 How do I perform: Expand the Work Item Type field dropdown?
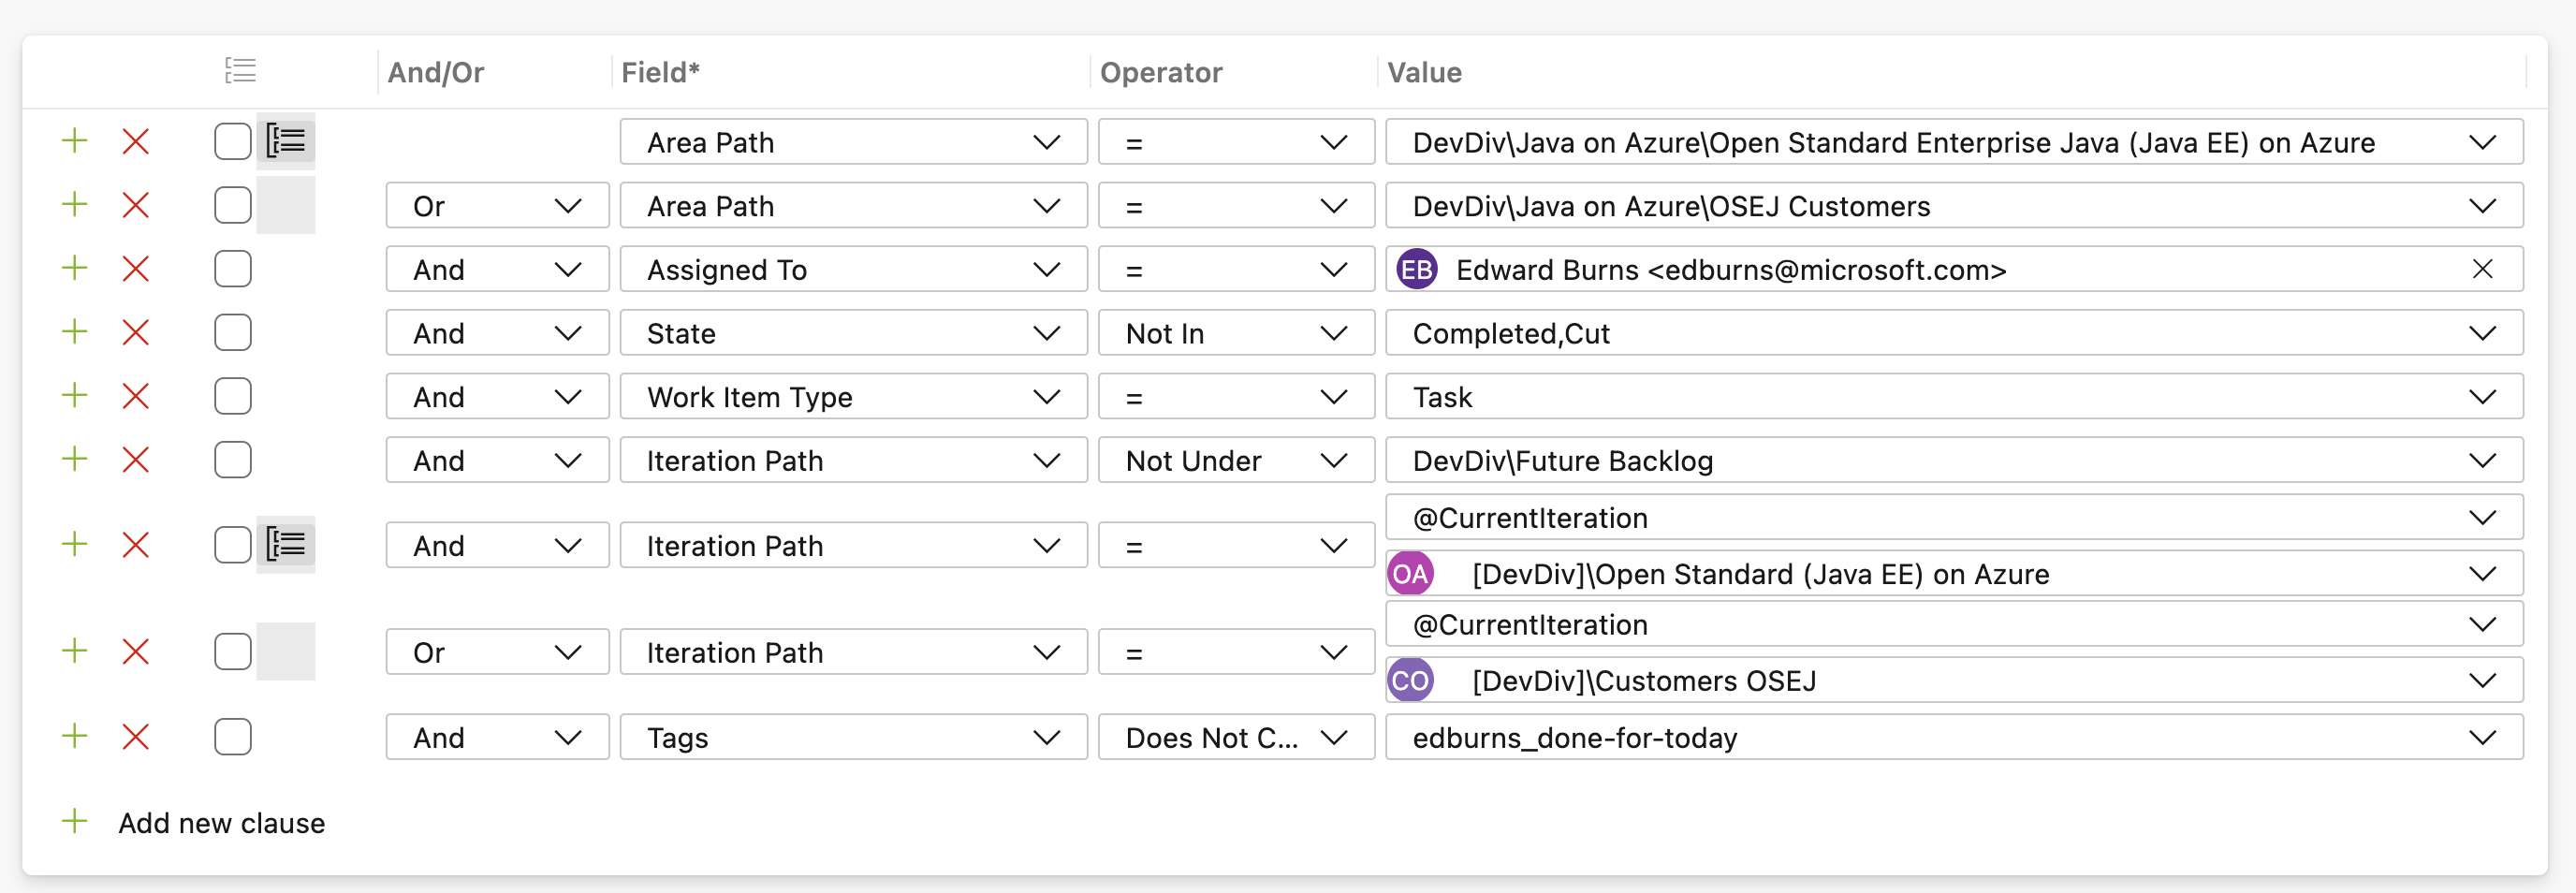[x=852, y=397]
